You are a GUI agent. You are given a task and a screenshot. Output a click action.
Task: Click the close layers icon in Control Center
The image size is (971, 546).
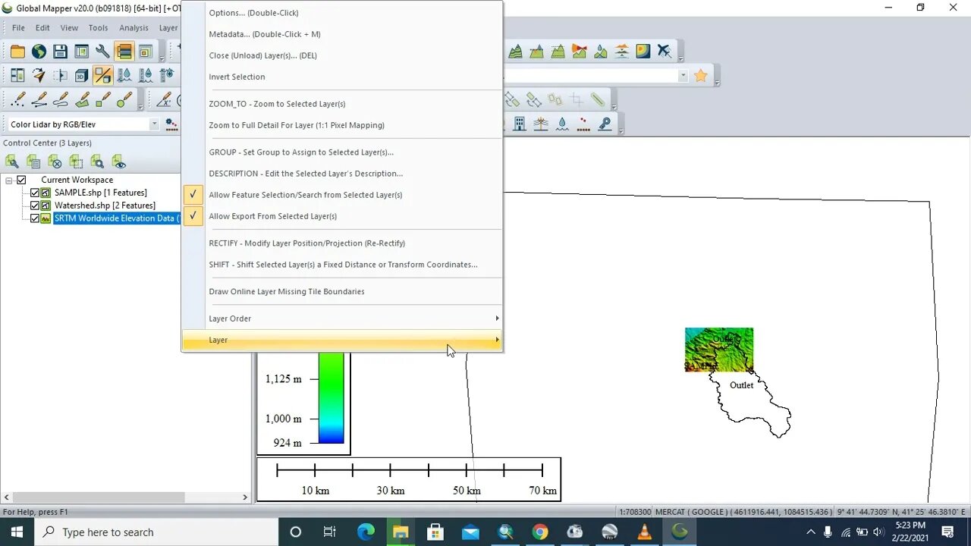55,162
